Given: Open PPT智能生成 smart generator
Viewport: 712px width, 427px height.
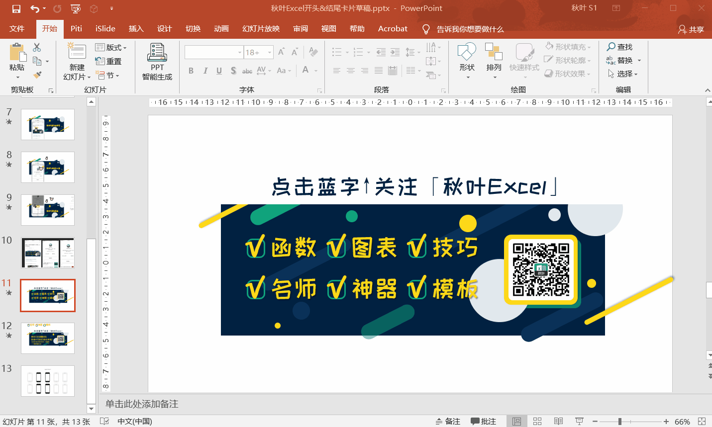Looking at the screenshot, I should [157, 62].
